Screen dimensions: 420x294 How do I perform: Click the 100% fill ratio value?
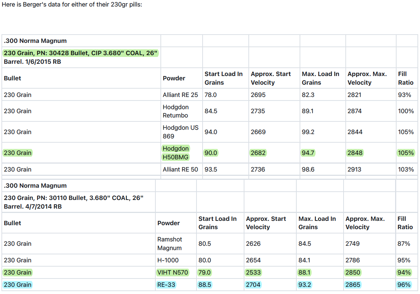coord(406,111)
